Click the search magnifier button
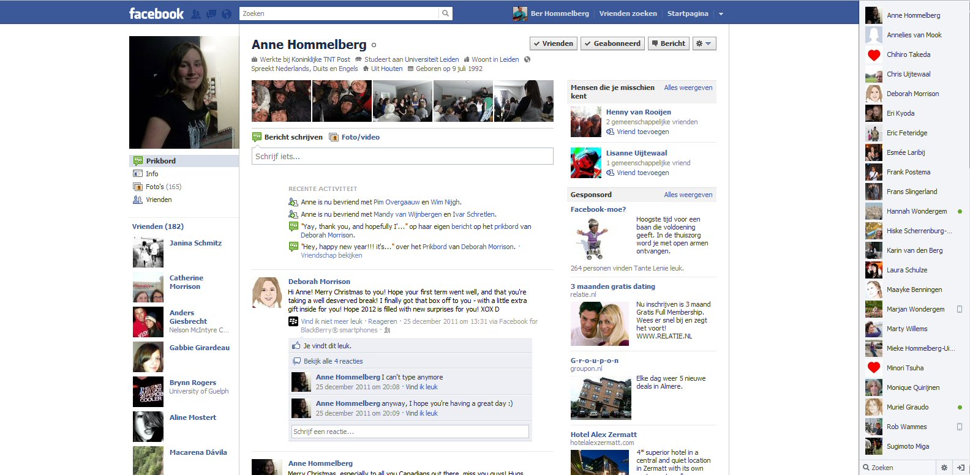The width and height of the screenshot is (970, 475). (445, 13)
